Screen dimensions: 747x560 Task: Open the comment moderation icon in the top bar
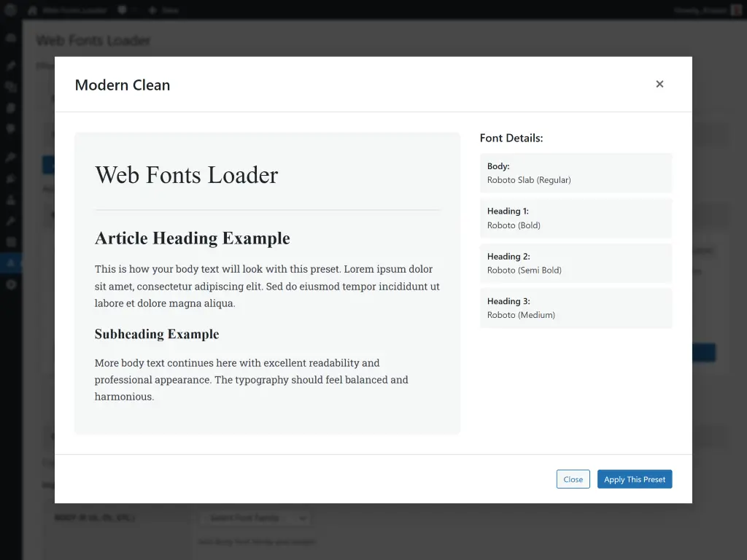pos(124,10)
